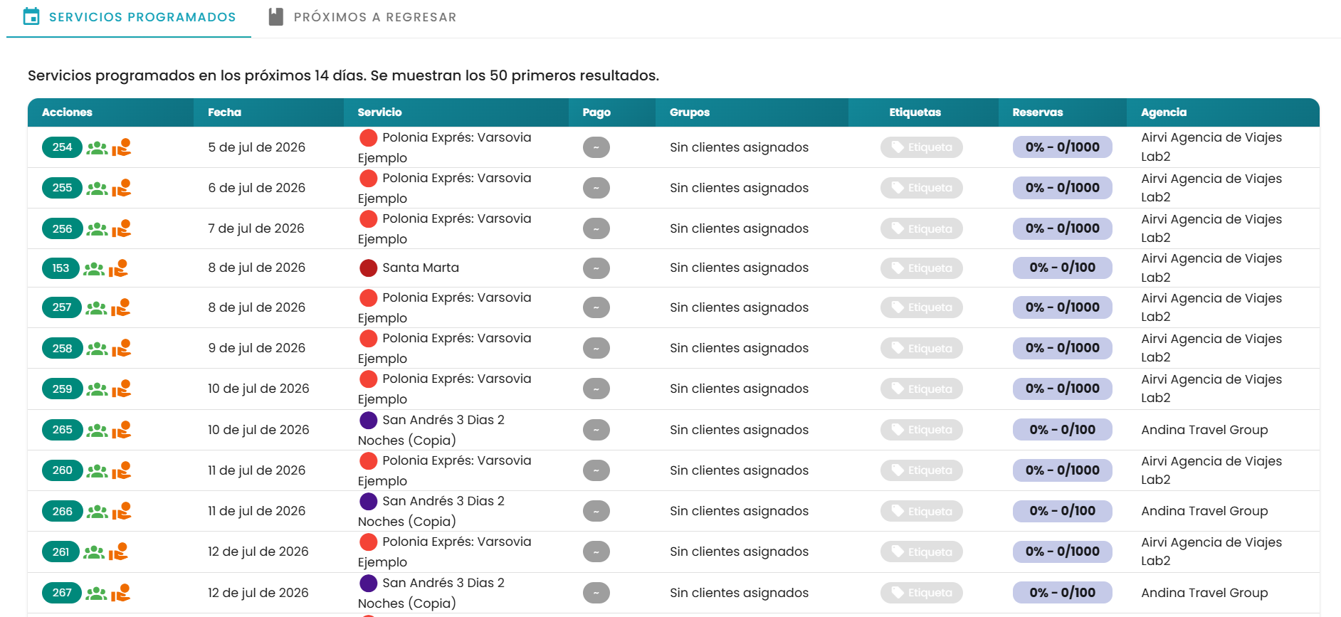1341x617 pixels.
Task: Click orange hand icon for service 260
Action: tap(122, 470)
